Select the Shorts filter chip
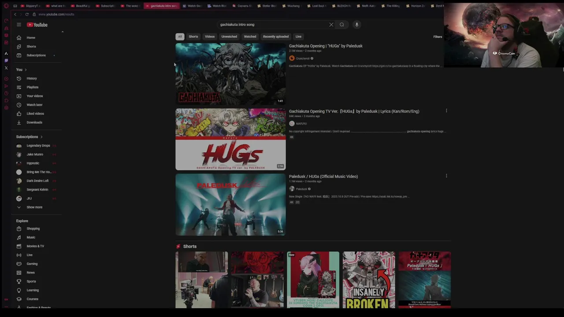This screenshot has height=317, width=564. tap(193, 37)
